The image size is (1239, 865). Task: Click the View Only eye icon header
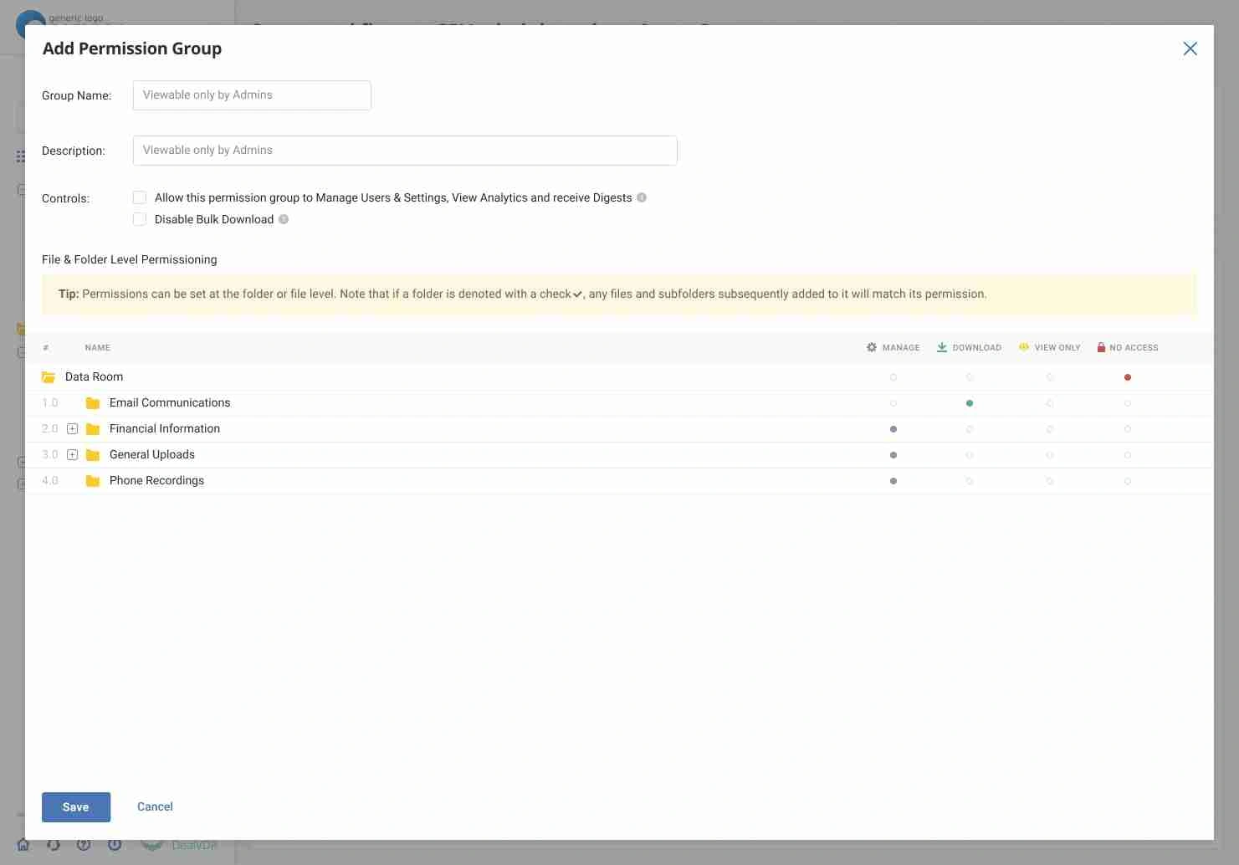click(x=1023, y=347)
